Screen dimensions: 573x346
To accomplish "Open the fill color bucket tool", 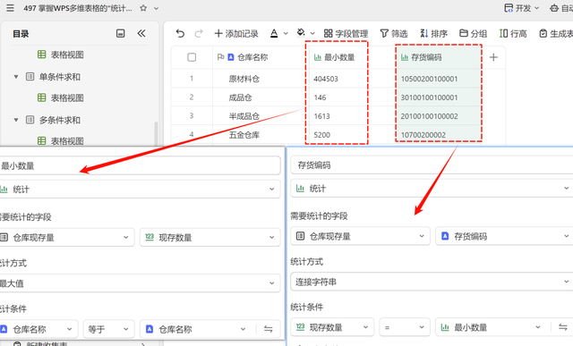I will (x=301, y=33).
